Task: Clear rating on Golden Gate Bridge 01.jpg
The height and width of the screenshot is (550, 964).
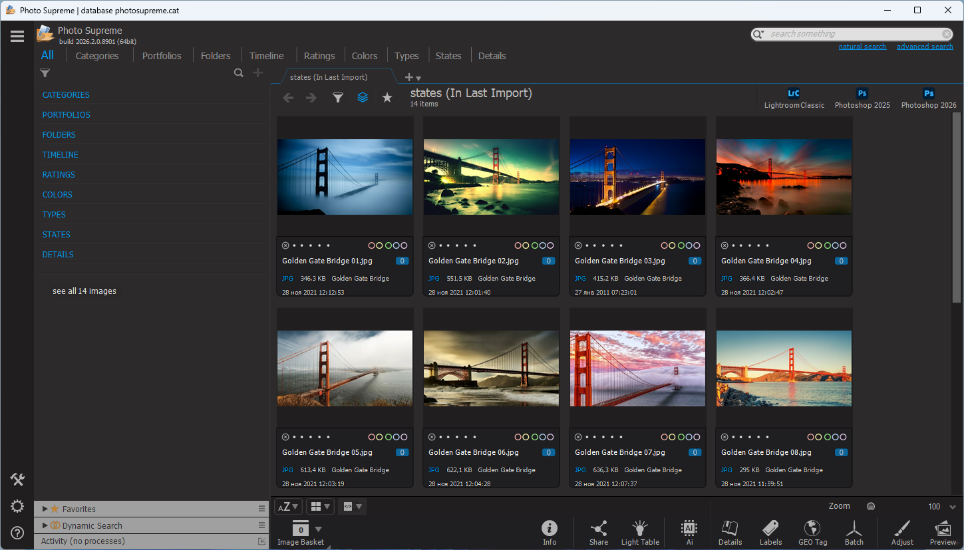Action: point(285,245)
